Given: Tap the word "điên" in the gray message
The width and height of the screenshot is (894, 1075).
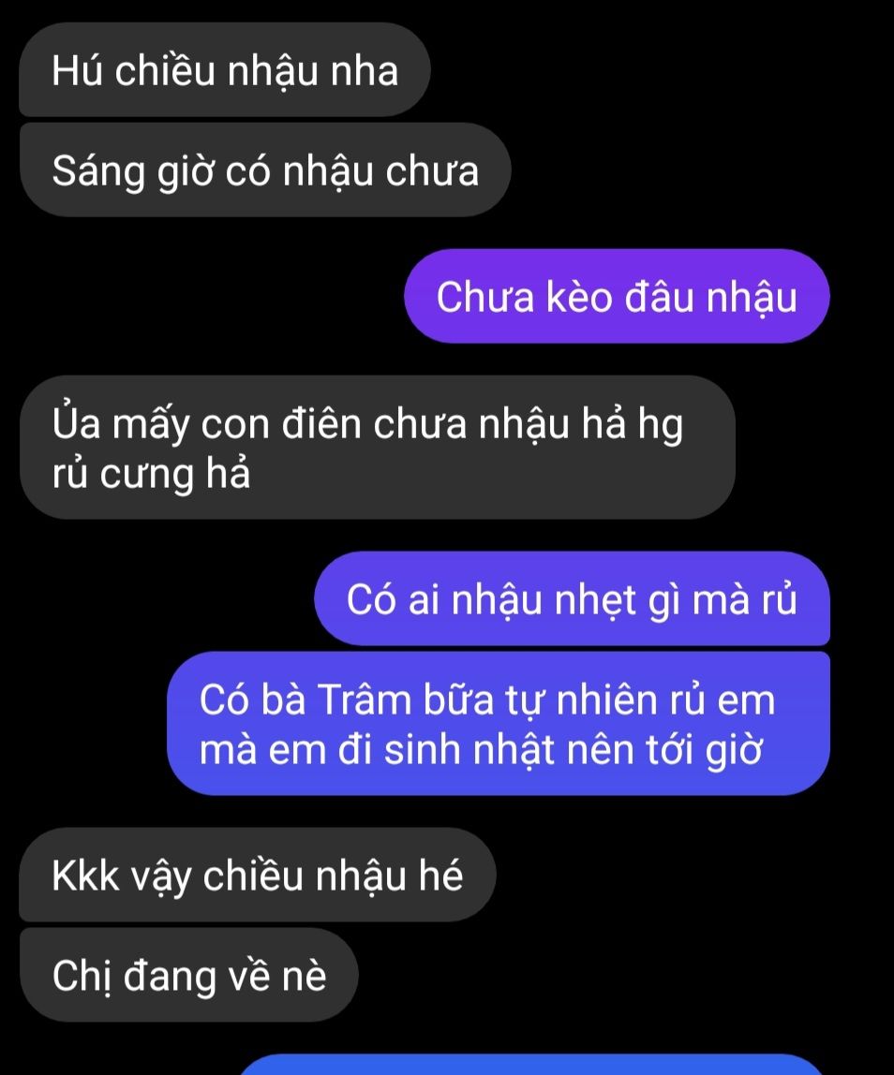Looking at the screenshot, I should 321,423.
